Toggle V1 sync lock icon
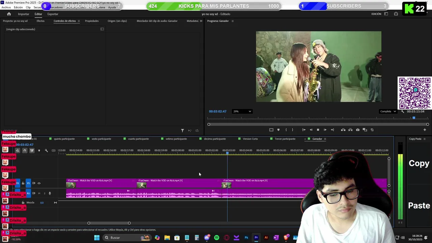 (x=33, y=183)
